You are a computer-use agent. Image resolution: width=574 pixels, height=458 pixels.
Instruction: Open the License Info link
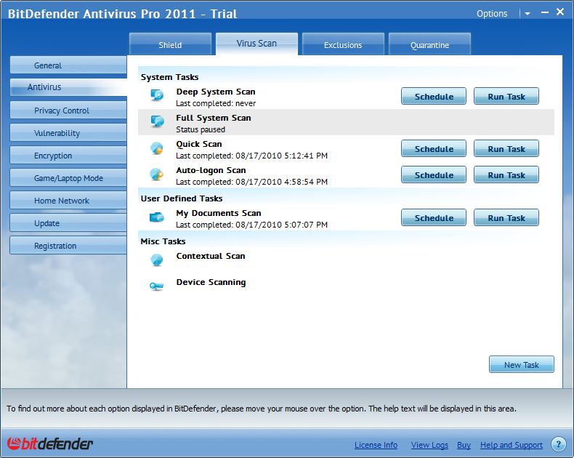point(376,445)
